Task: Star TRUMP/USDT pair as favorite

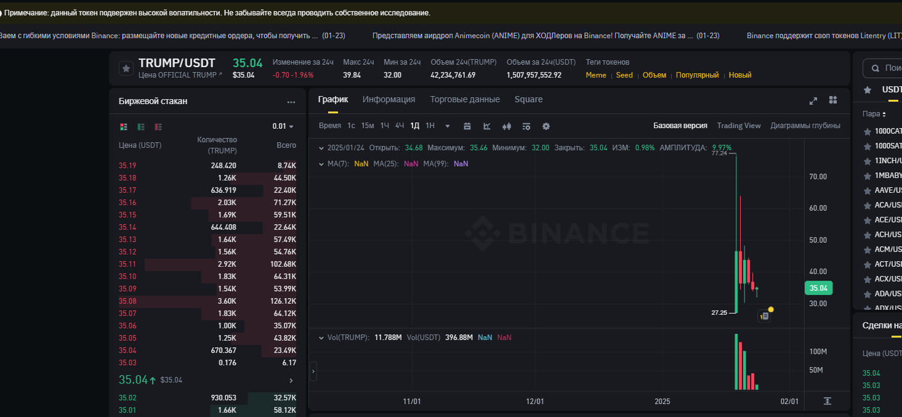Action: click(x=126, y=68)
